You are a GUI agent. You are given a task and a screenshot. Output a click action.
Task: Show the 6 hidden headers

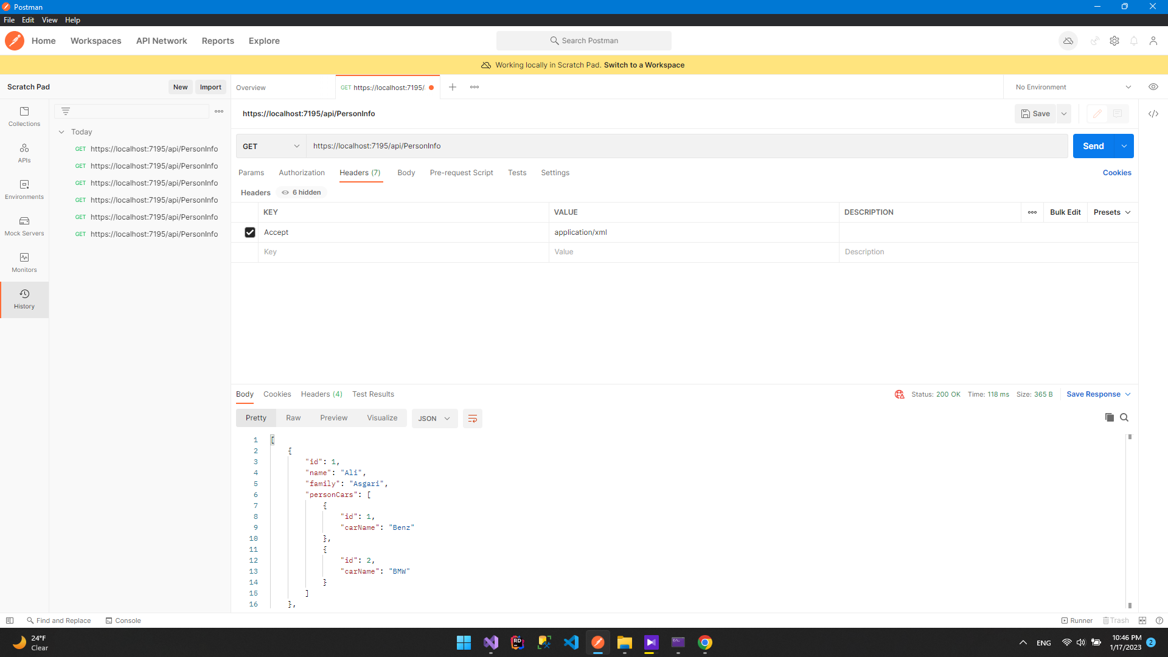[x=302, y=192]
